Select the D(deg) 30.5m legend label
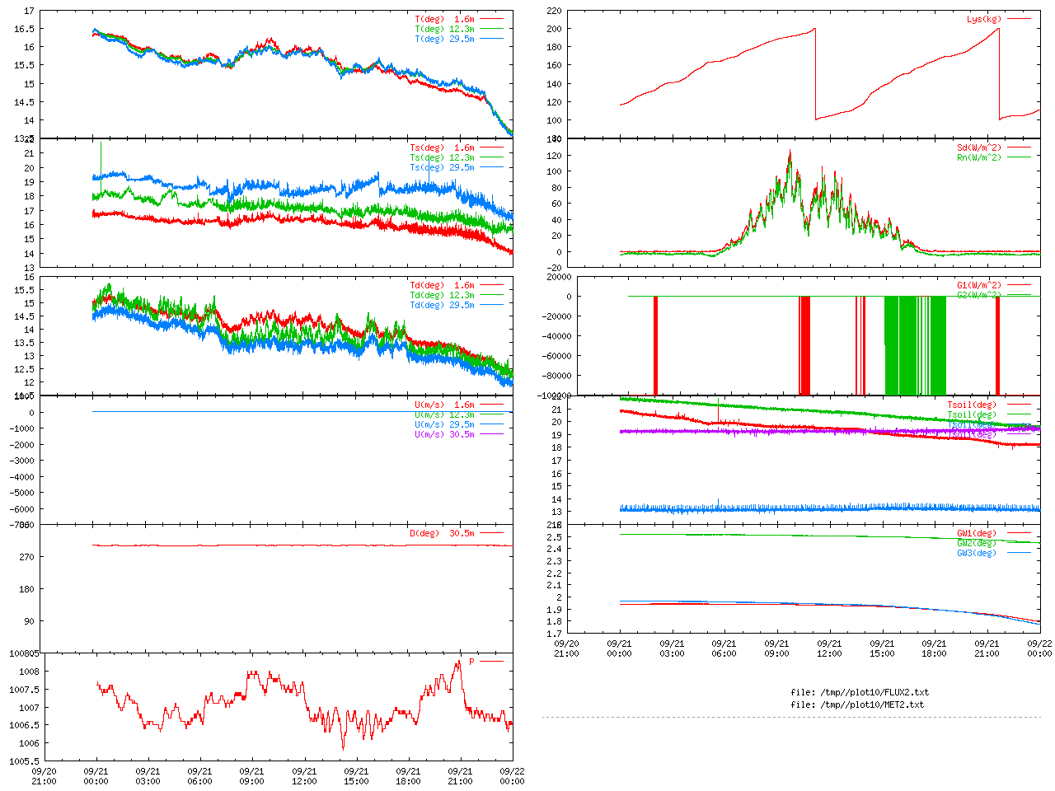This screenshot has width=1055, height=791. (x=443, y=533)
